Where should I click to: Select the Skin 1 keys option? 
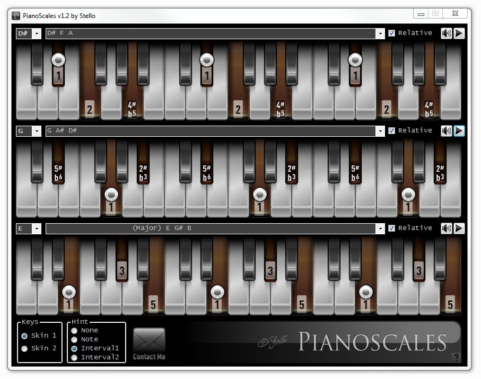point(24,336)
